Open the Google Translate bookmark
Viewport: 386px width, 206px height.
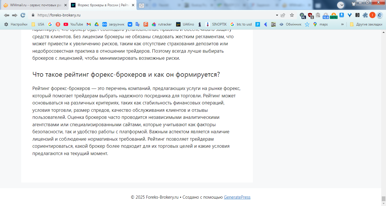pos(138,24)
